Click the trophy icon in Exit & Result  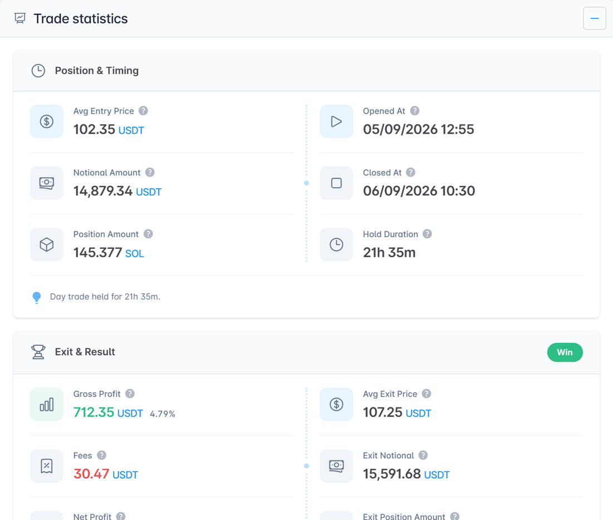38,352
